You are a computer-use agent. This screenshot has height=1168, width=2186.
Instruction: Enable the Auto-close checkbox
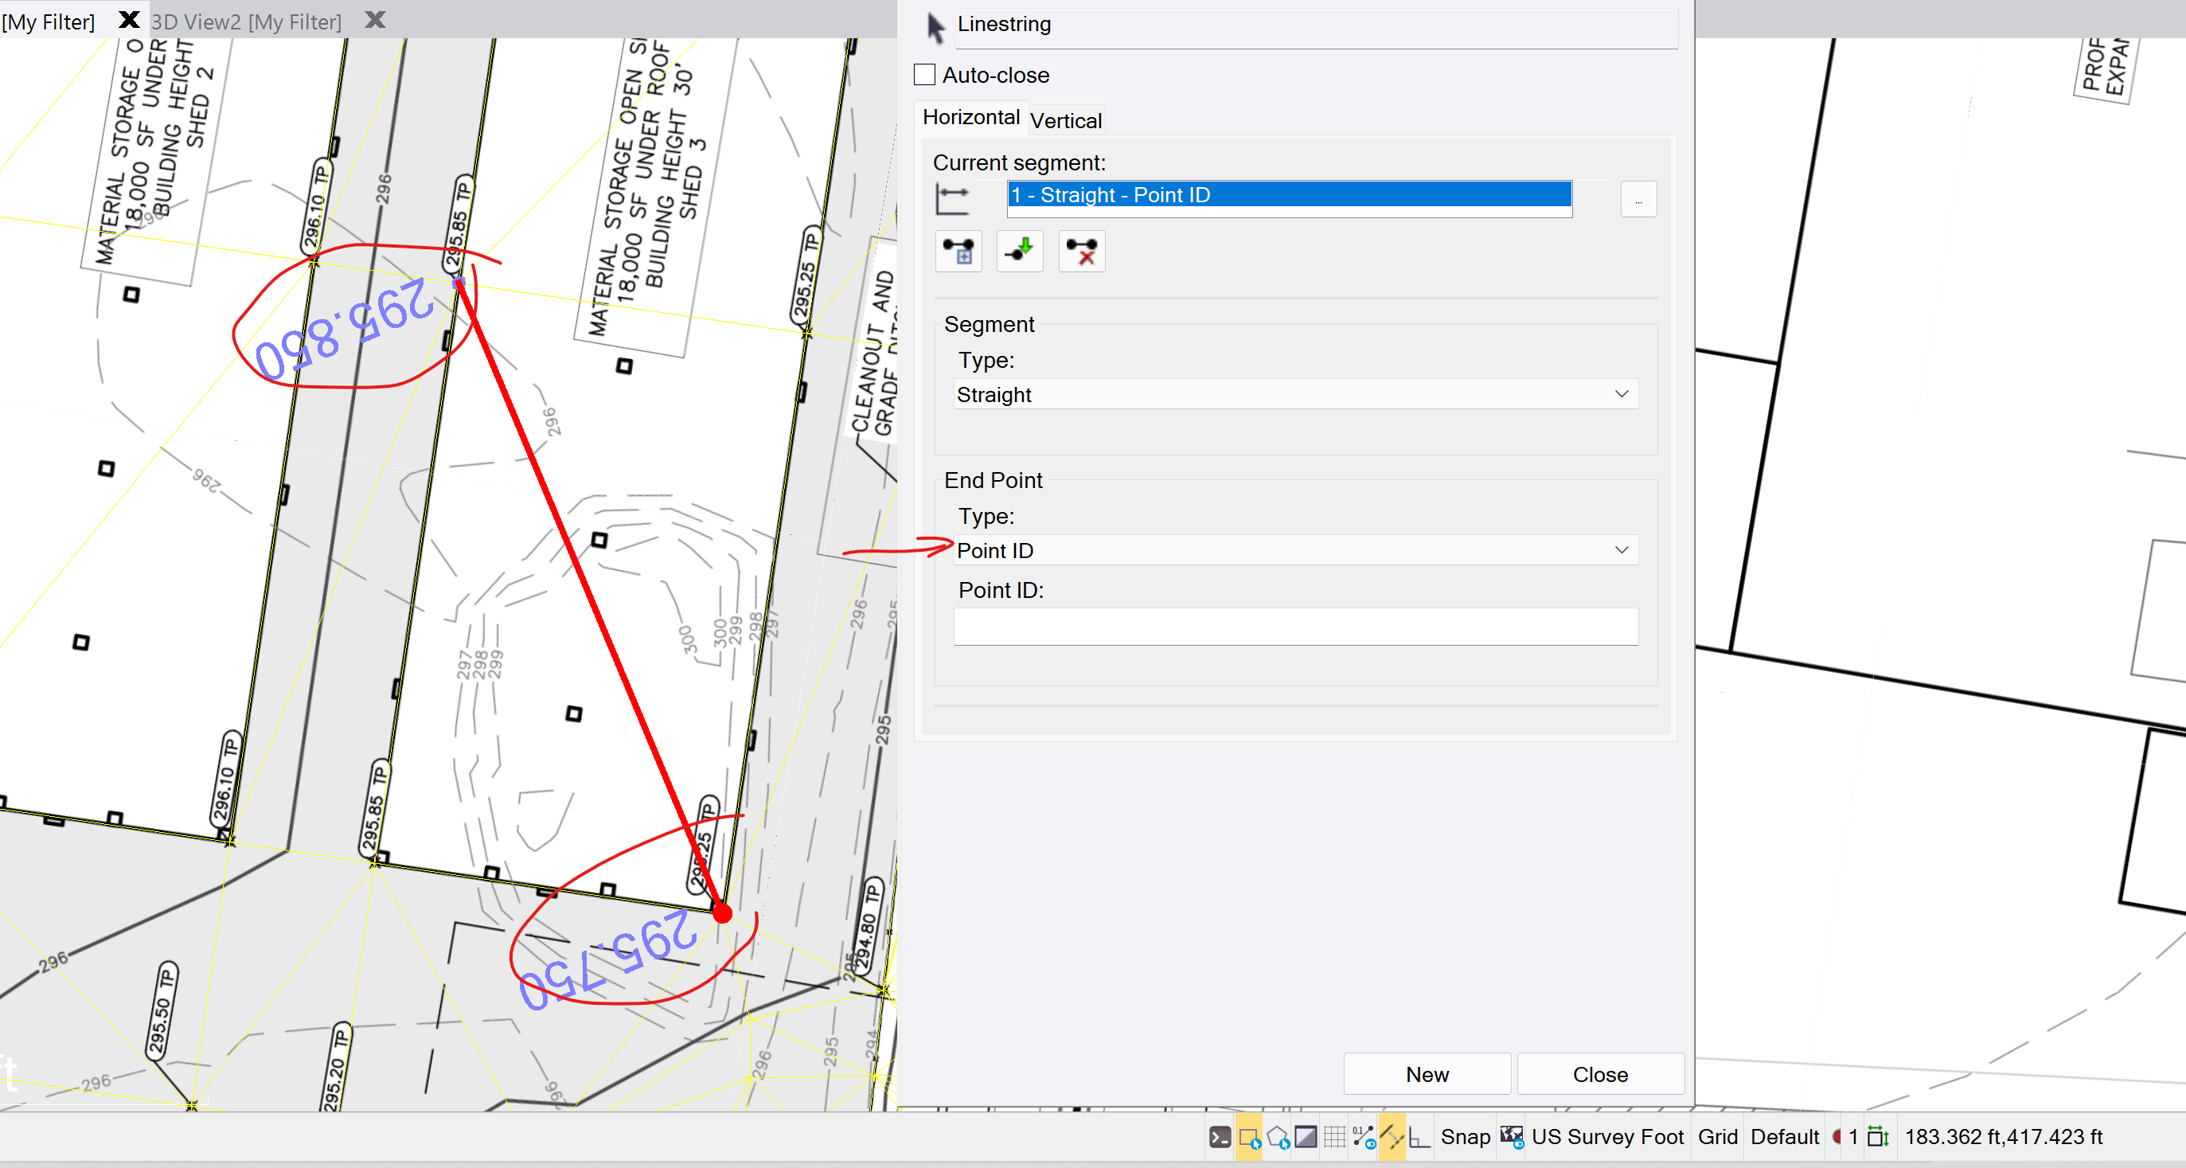point(924,75)
